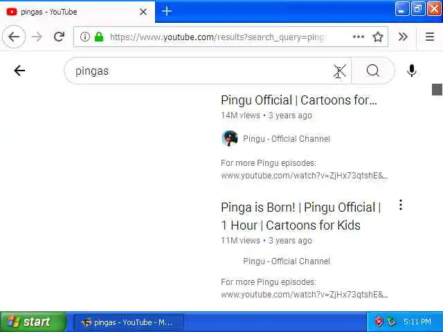443x332 pixels.
Task: Expand the toolbar overflow chevron
Action: [403, 37]
